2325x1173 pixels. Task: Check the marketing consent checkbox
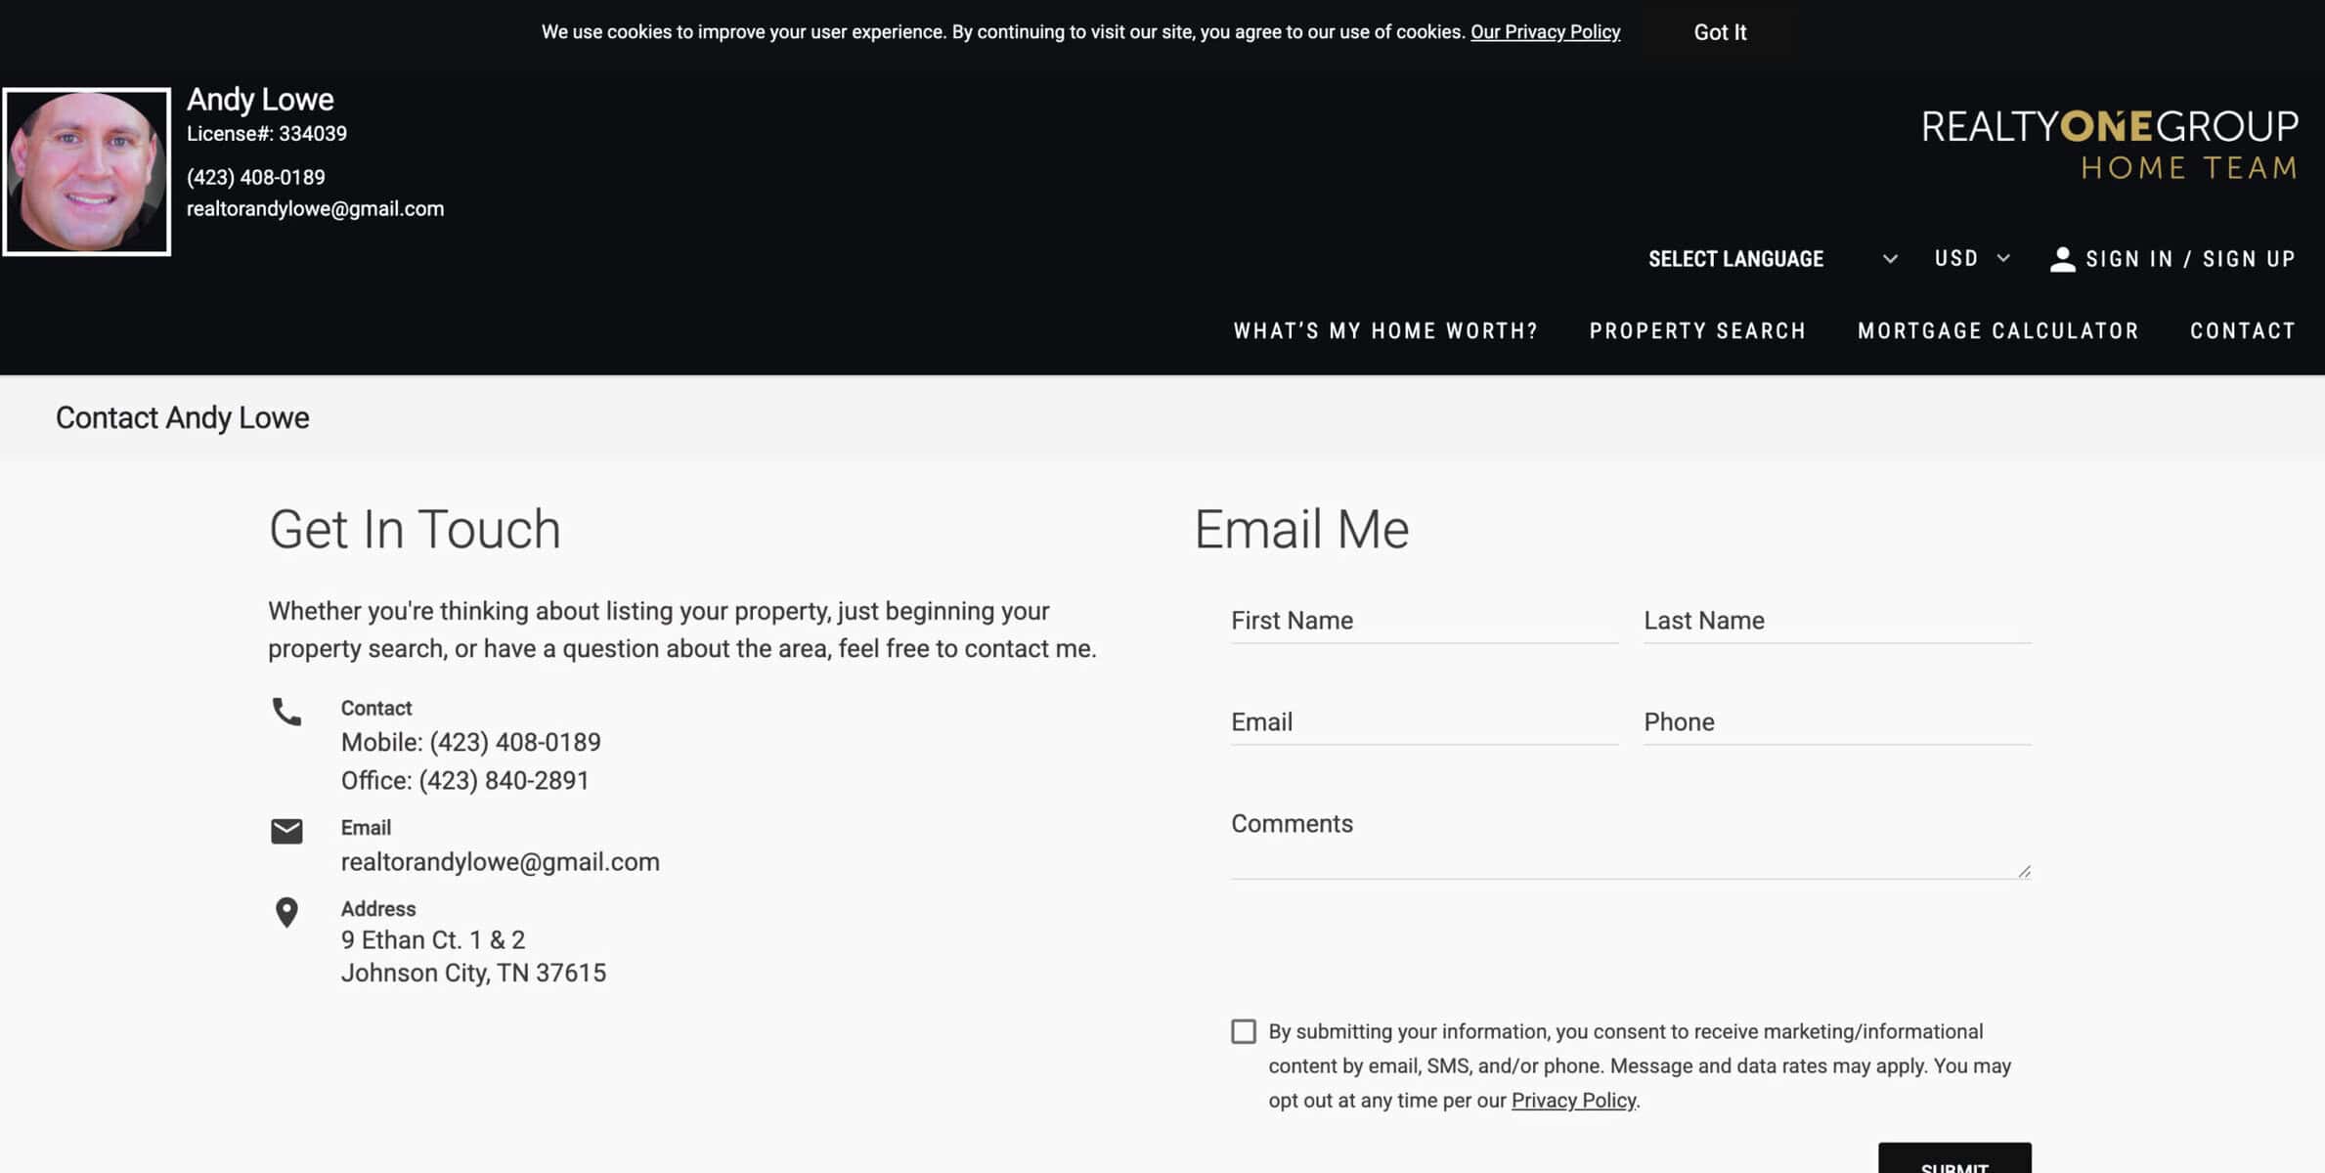1243,1031
